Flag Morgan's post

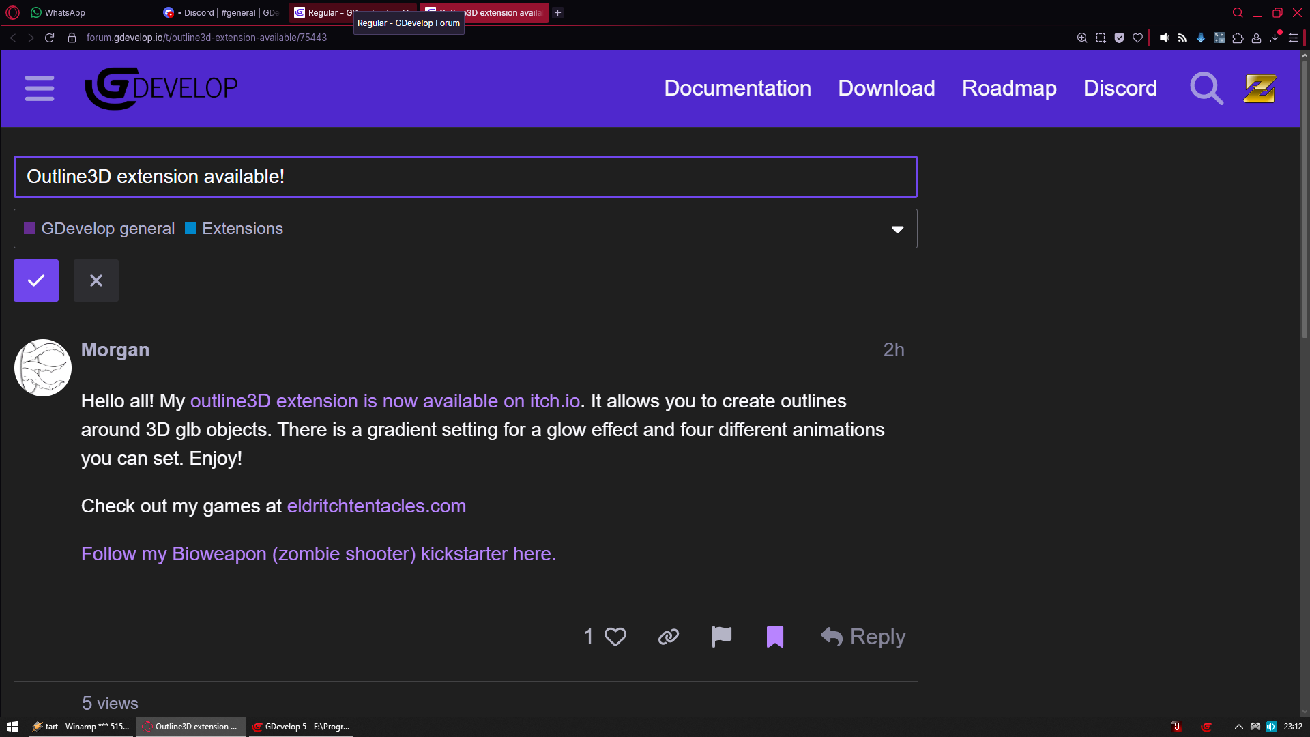[721, 637]
